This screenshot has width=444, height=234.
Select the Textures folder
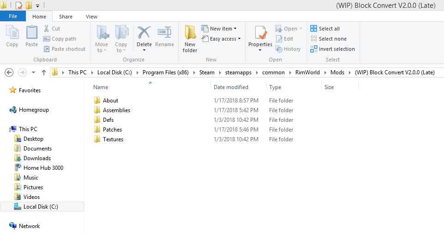tap(113, 139)
